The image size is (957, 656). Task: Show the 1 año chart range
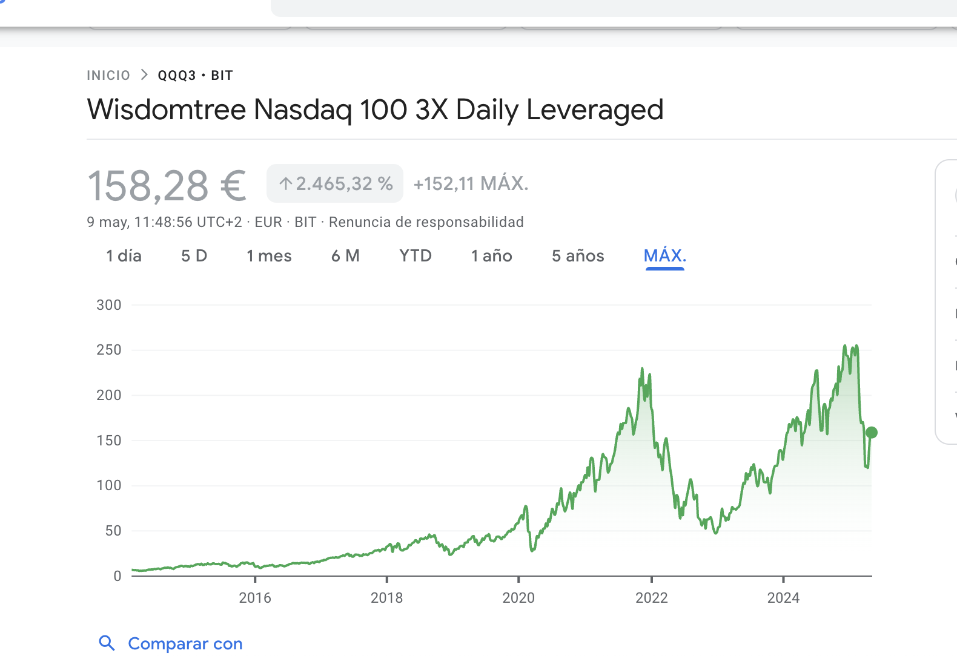coord(492,256)
